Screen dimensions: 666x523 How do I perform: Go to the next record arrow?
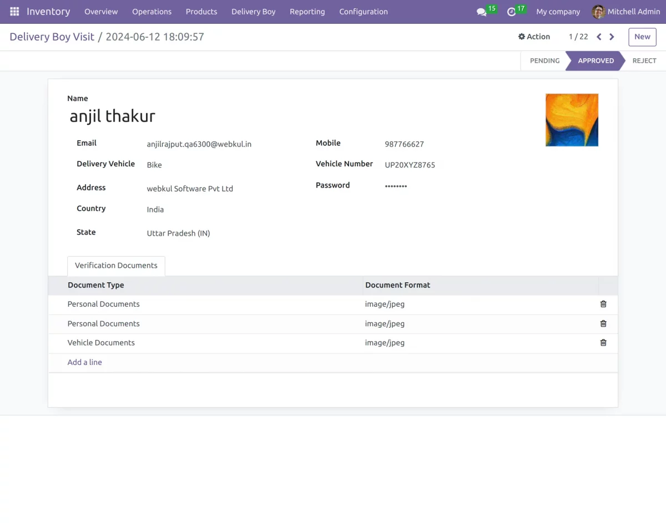[x=612, y=37]
